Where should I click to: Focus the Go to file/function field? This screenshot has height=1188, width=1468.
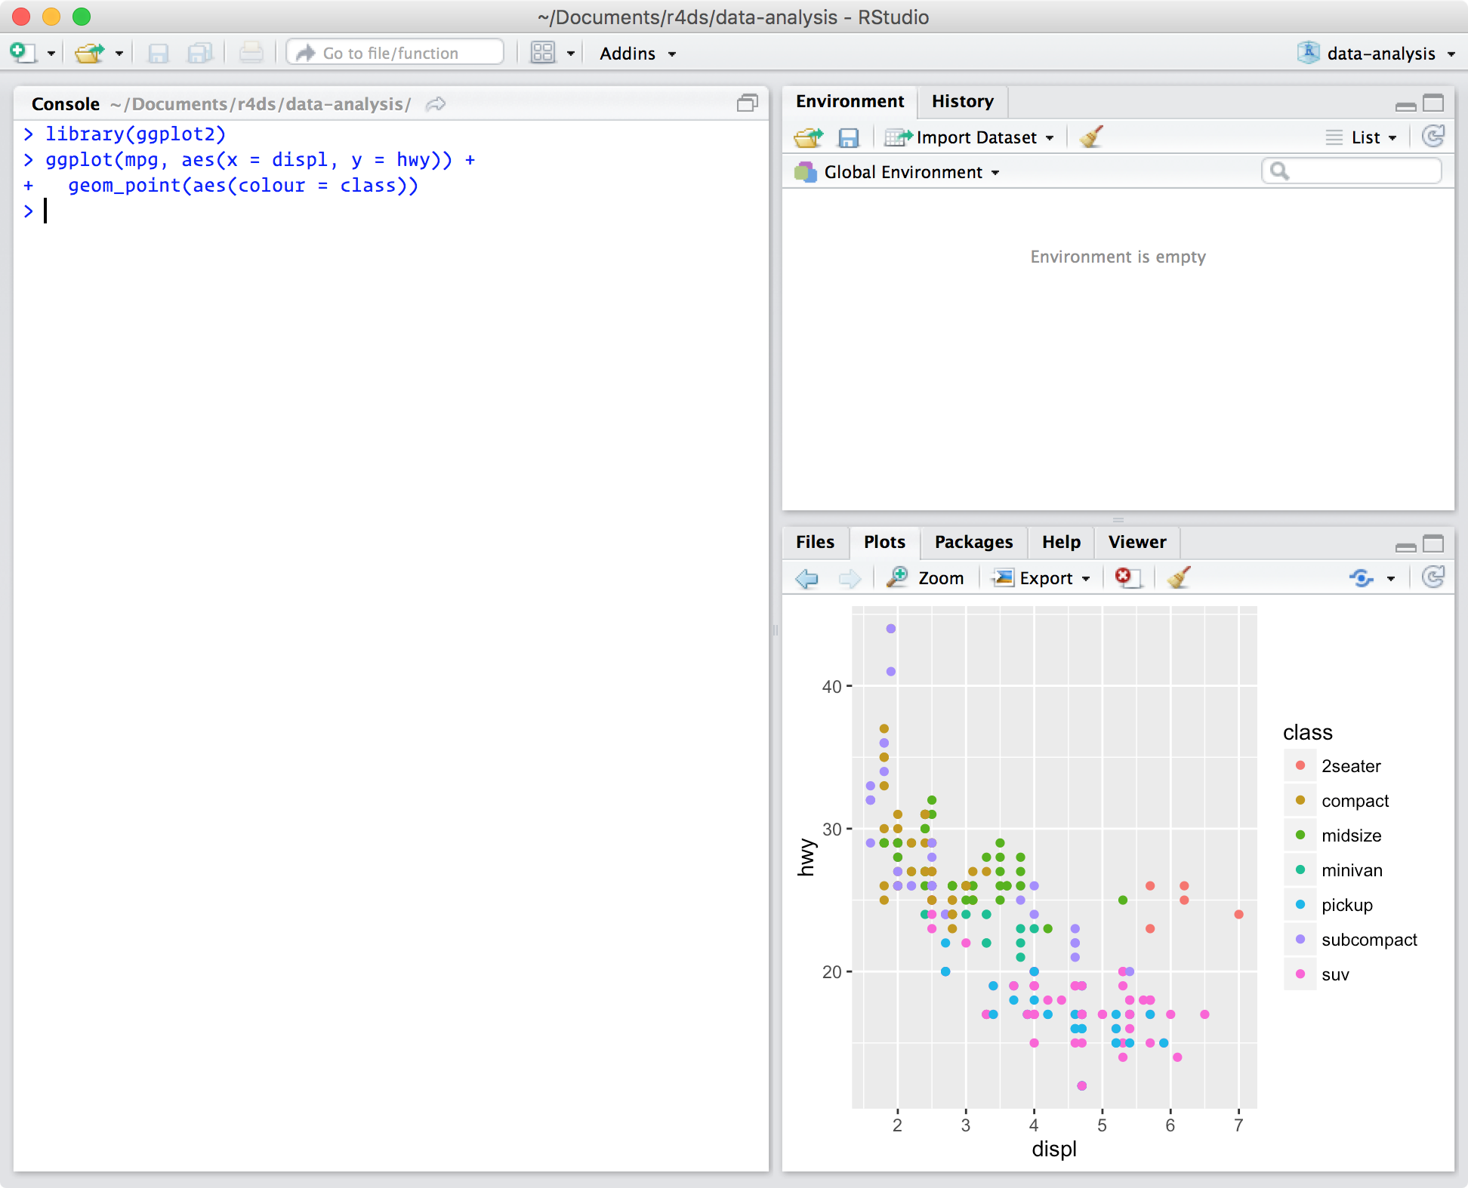[x=395, y=53]
